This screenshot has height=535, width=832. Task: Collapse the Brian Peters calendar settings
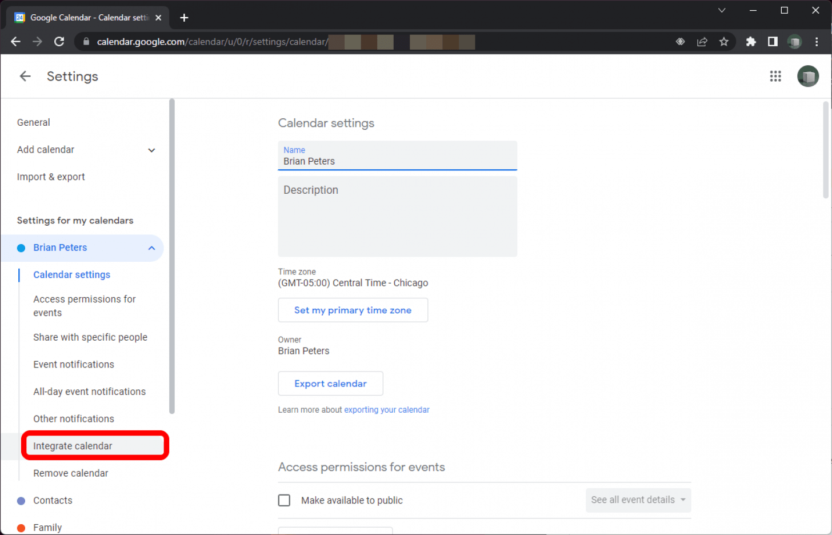click(151, 248)
